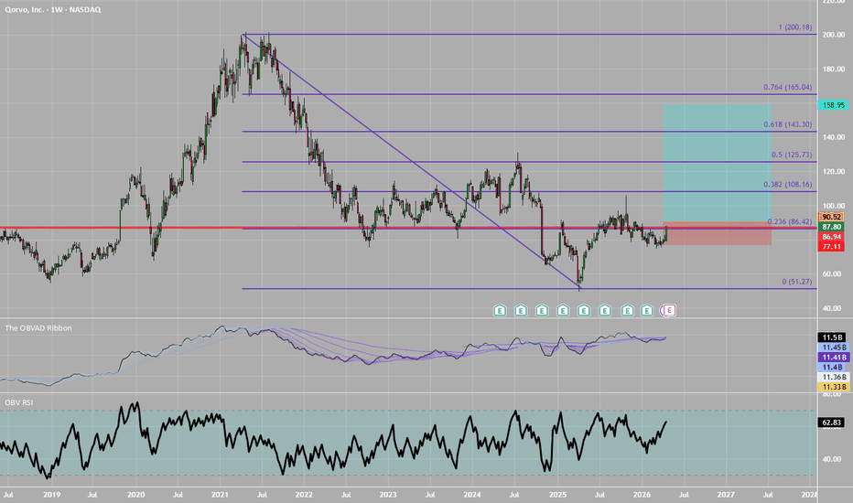Click the second green earnings E marker from the left

521,311
